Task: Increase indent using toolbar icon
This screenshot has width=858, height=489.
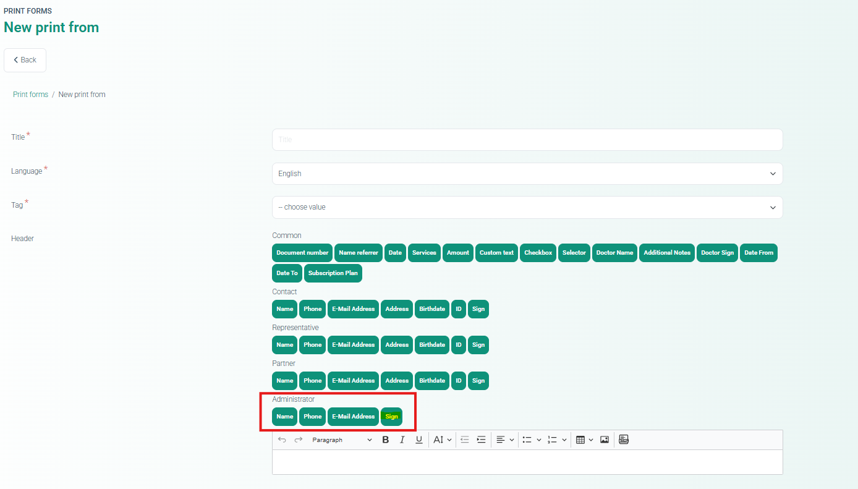Action: click(x=481, y=440)
